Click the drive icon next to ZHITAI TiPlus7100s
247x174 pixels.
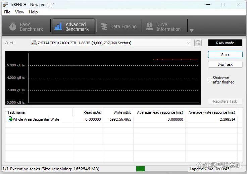[x=34, y=43]
